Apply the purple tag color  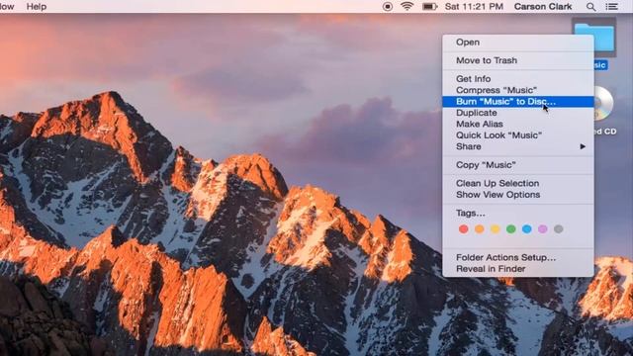[x=543, y=229]
